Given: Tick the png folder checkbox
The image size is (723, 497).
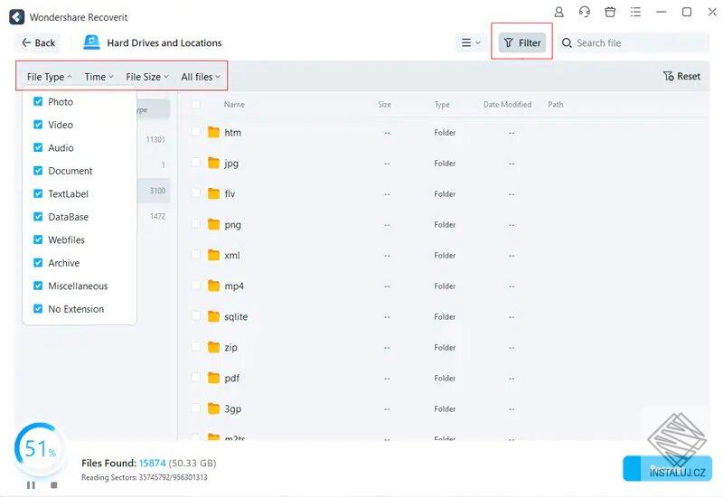Looking at the screenshot, I should tap(195, 224).
